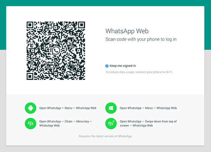Click 'Requires the latest version of WhatsApp' text
Screen dimensions: 211x152
[105, 136]
